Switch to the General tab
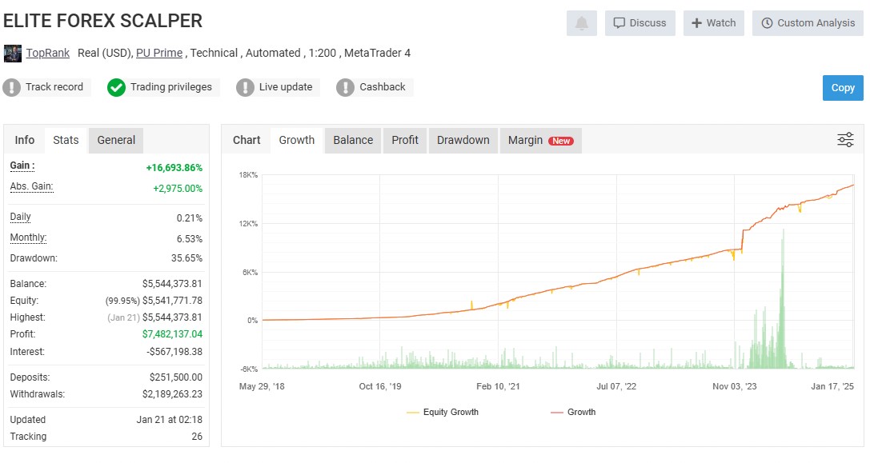The height and width of the screenshot is (463, 870). (115, 139)
